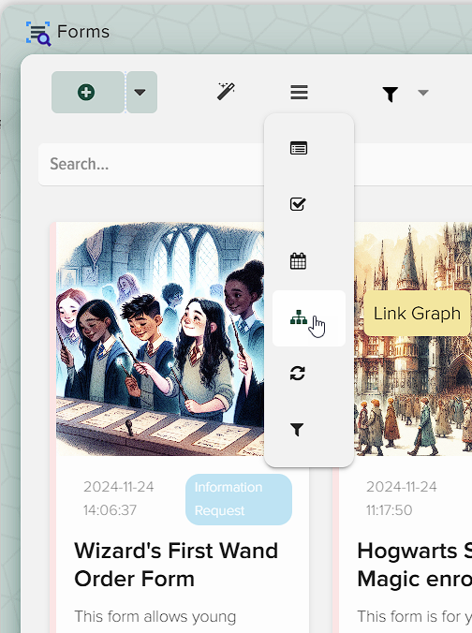This screenshot has height=633, width=472.
Task: Expand the filter options dropdown arrow
Action: tap(423, 93)
